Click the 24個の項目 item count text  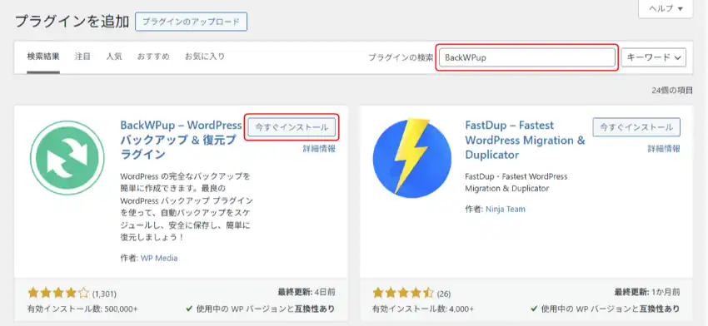(672, 91)
